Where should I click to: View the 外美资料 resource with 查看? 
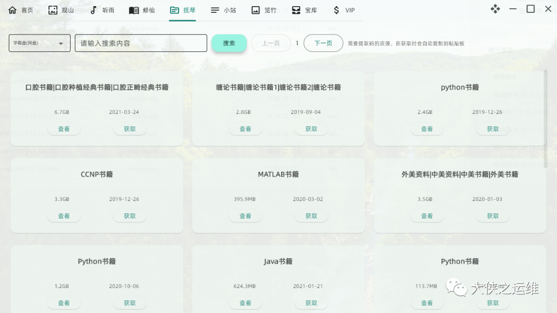coord(427,216)
